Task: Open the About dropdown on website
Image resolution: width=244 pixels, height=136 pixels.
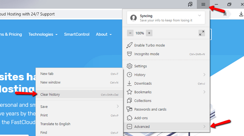Action: [104, 34]
